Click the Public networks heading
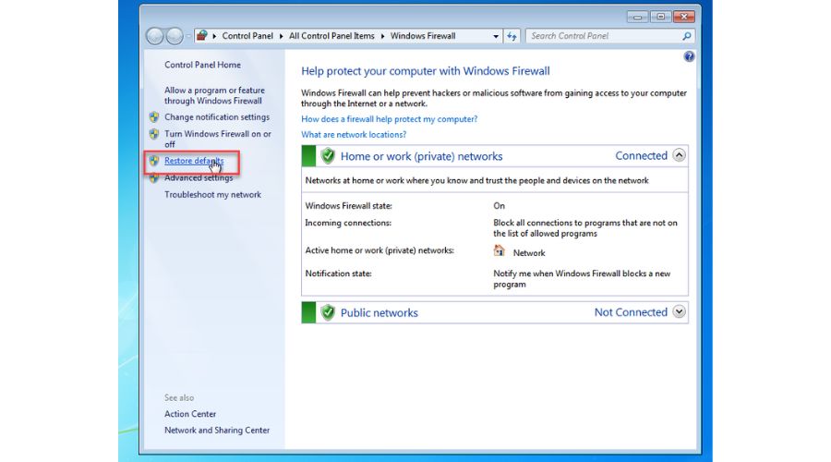Screen dimensions: 831x462 pyautogui.click(x=379, y=312)
